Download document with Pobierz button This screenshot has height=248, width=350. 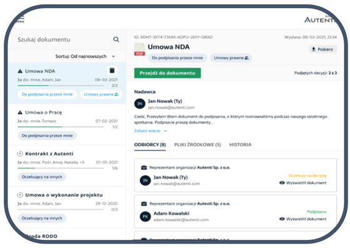coord(323,49)
